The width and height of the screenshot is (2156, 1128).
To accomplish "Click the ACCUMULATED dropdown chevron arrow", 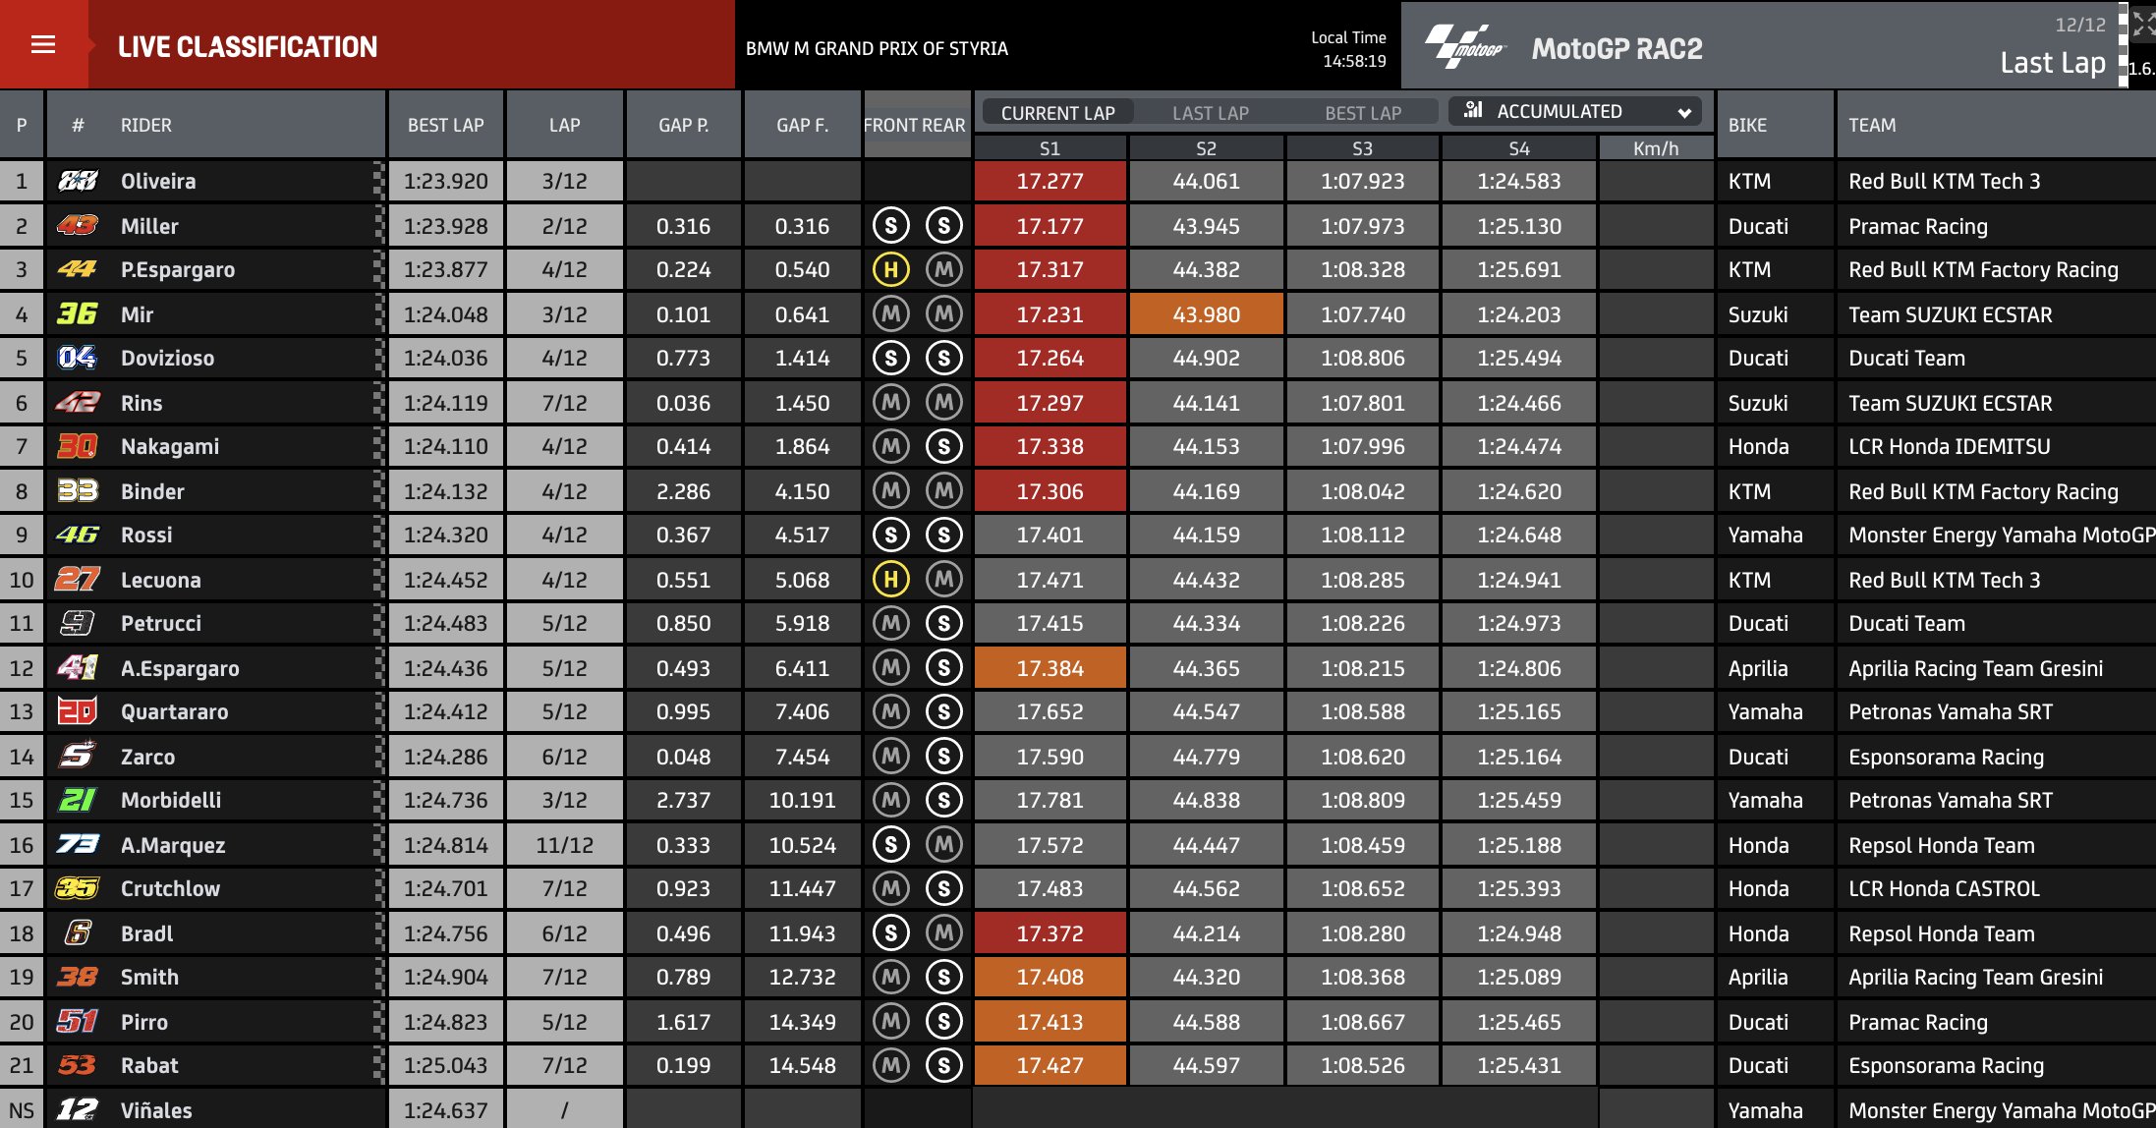I will pos(1684,112).
